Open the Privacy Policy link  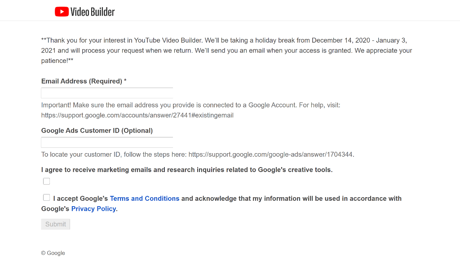click(x=93, y=209)
